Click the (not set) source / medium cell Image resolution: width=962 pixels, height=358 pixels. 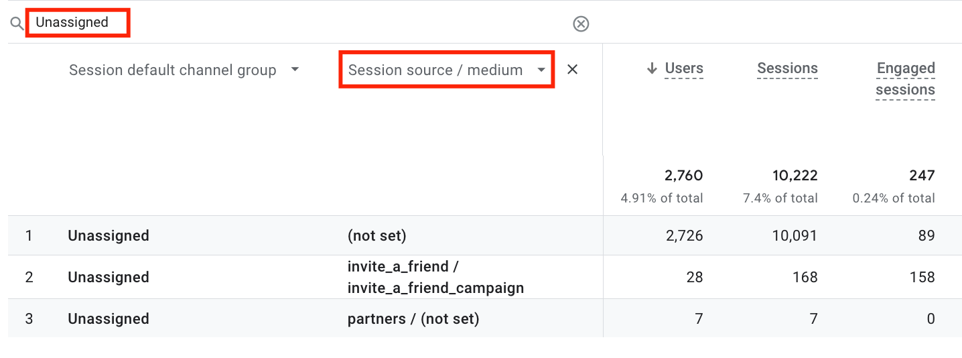[377, 236]
